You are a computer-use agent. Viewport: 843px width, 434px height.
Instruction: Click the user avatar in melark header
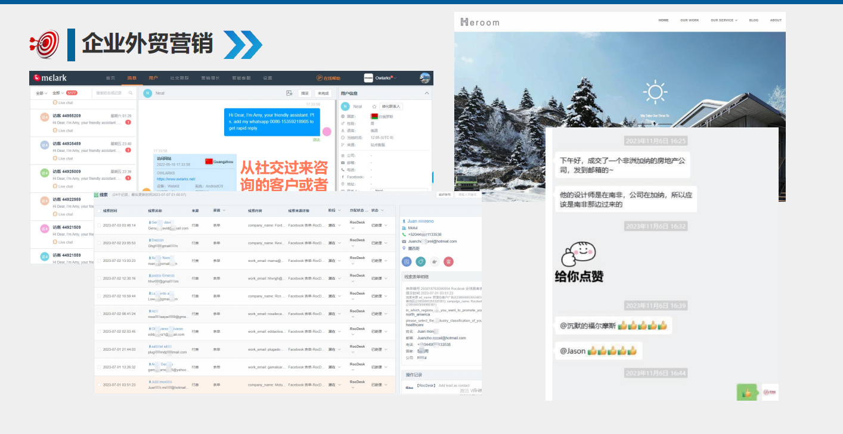(425, 78)
